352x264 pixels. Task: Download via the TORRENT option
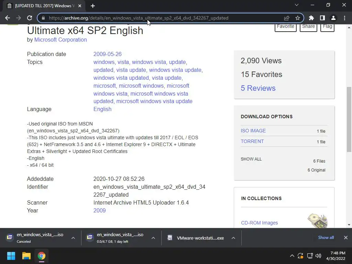pos(252,141)
